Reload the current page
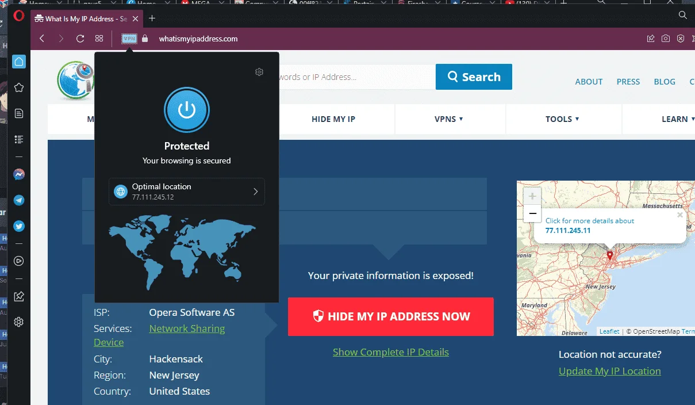This screenshot has height=405, width=695. tap(80, 39)
